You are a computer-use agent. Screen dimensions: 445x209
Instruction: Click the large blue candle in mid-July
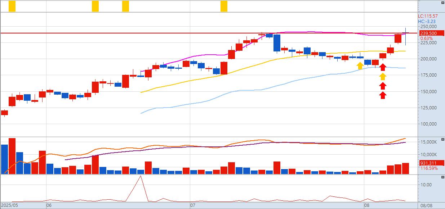tap(277, 43)
